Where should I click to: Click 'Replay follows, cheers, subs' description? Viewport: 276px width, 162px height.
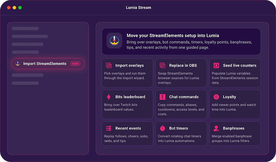(126, 138)
